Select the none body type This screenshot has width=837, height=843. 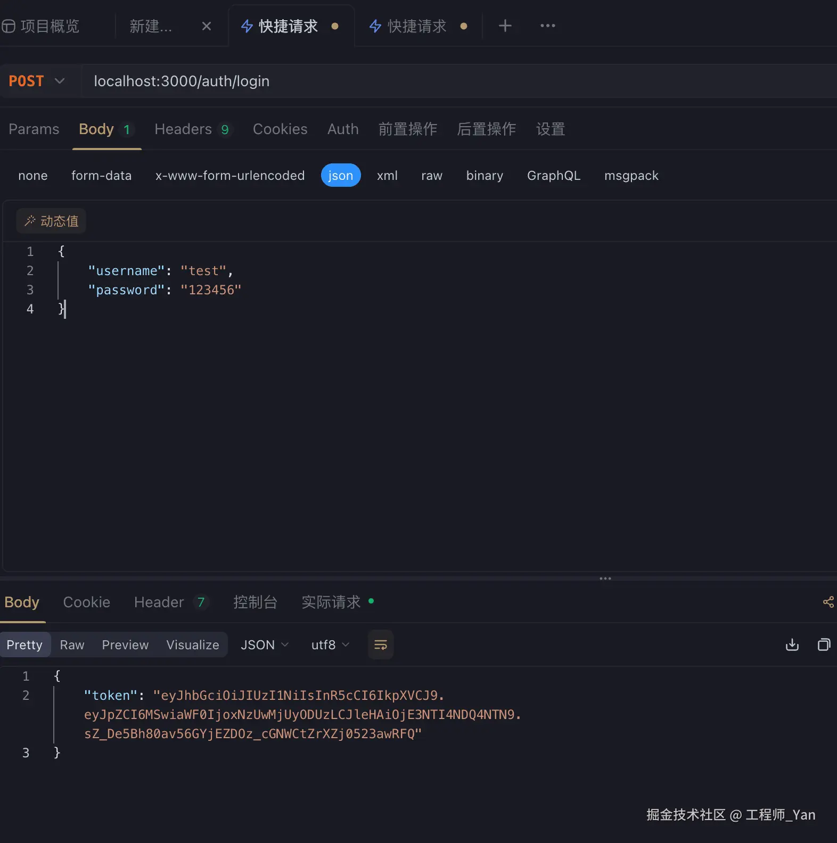coord(33,176)
